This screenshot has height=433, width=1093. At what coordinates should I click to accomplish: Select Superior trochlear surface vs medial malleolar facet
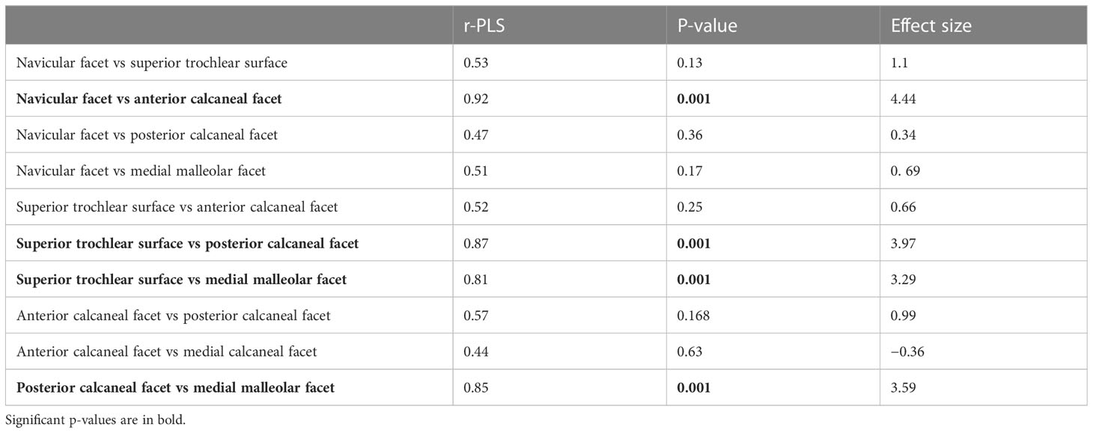pos(181,279)
